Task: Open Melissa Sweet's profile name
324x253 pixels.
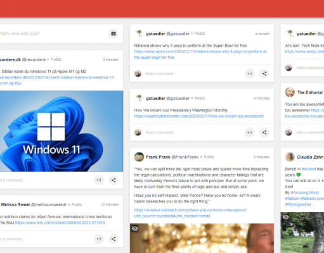Action: [15, 204]
